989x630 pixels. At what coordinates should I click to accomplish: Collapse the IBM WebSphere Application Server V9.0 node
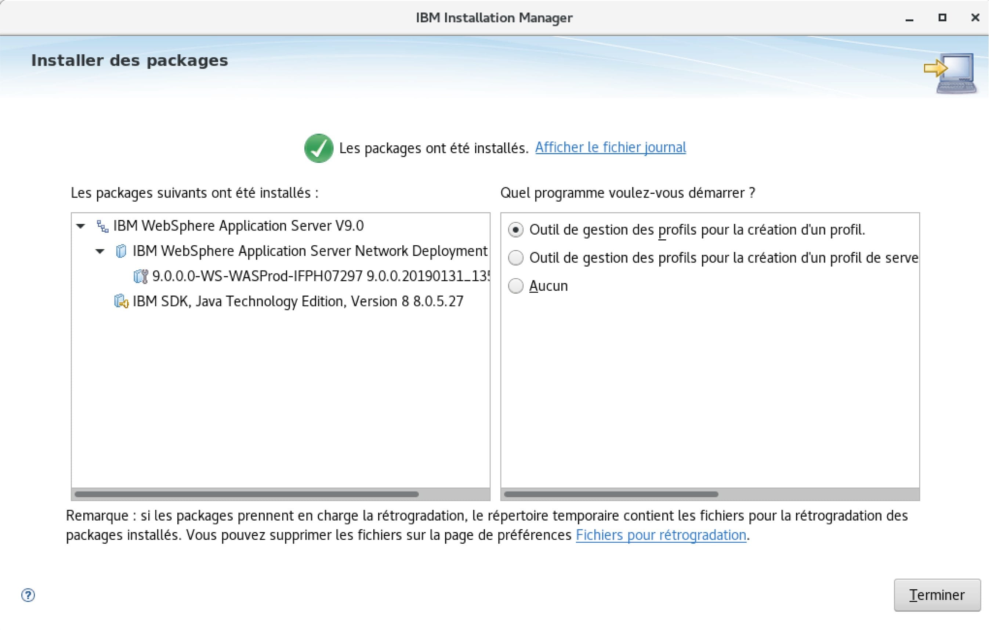80,225
